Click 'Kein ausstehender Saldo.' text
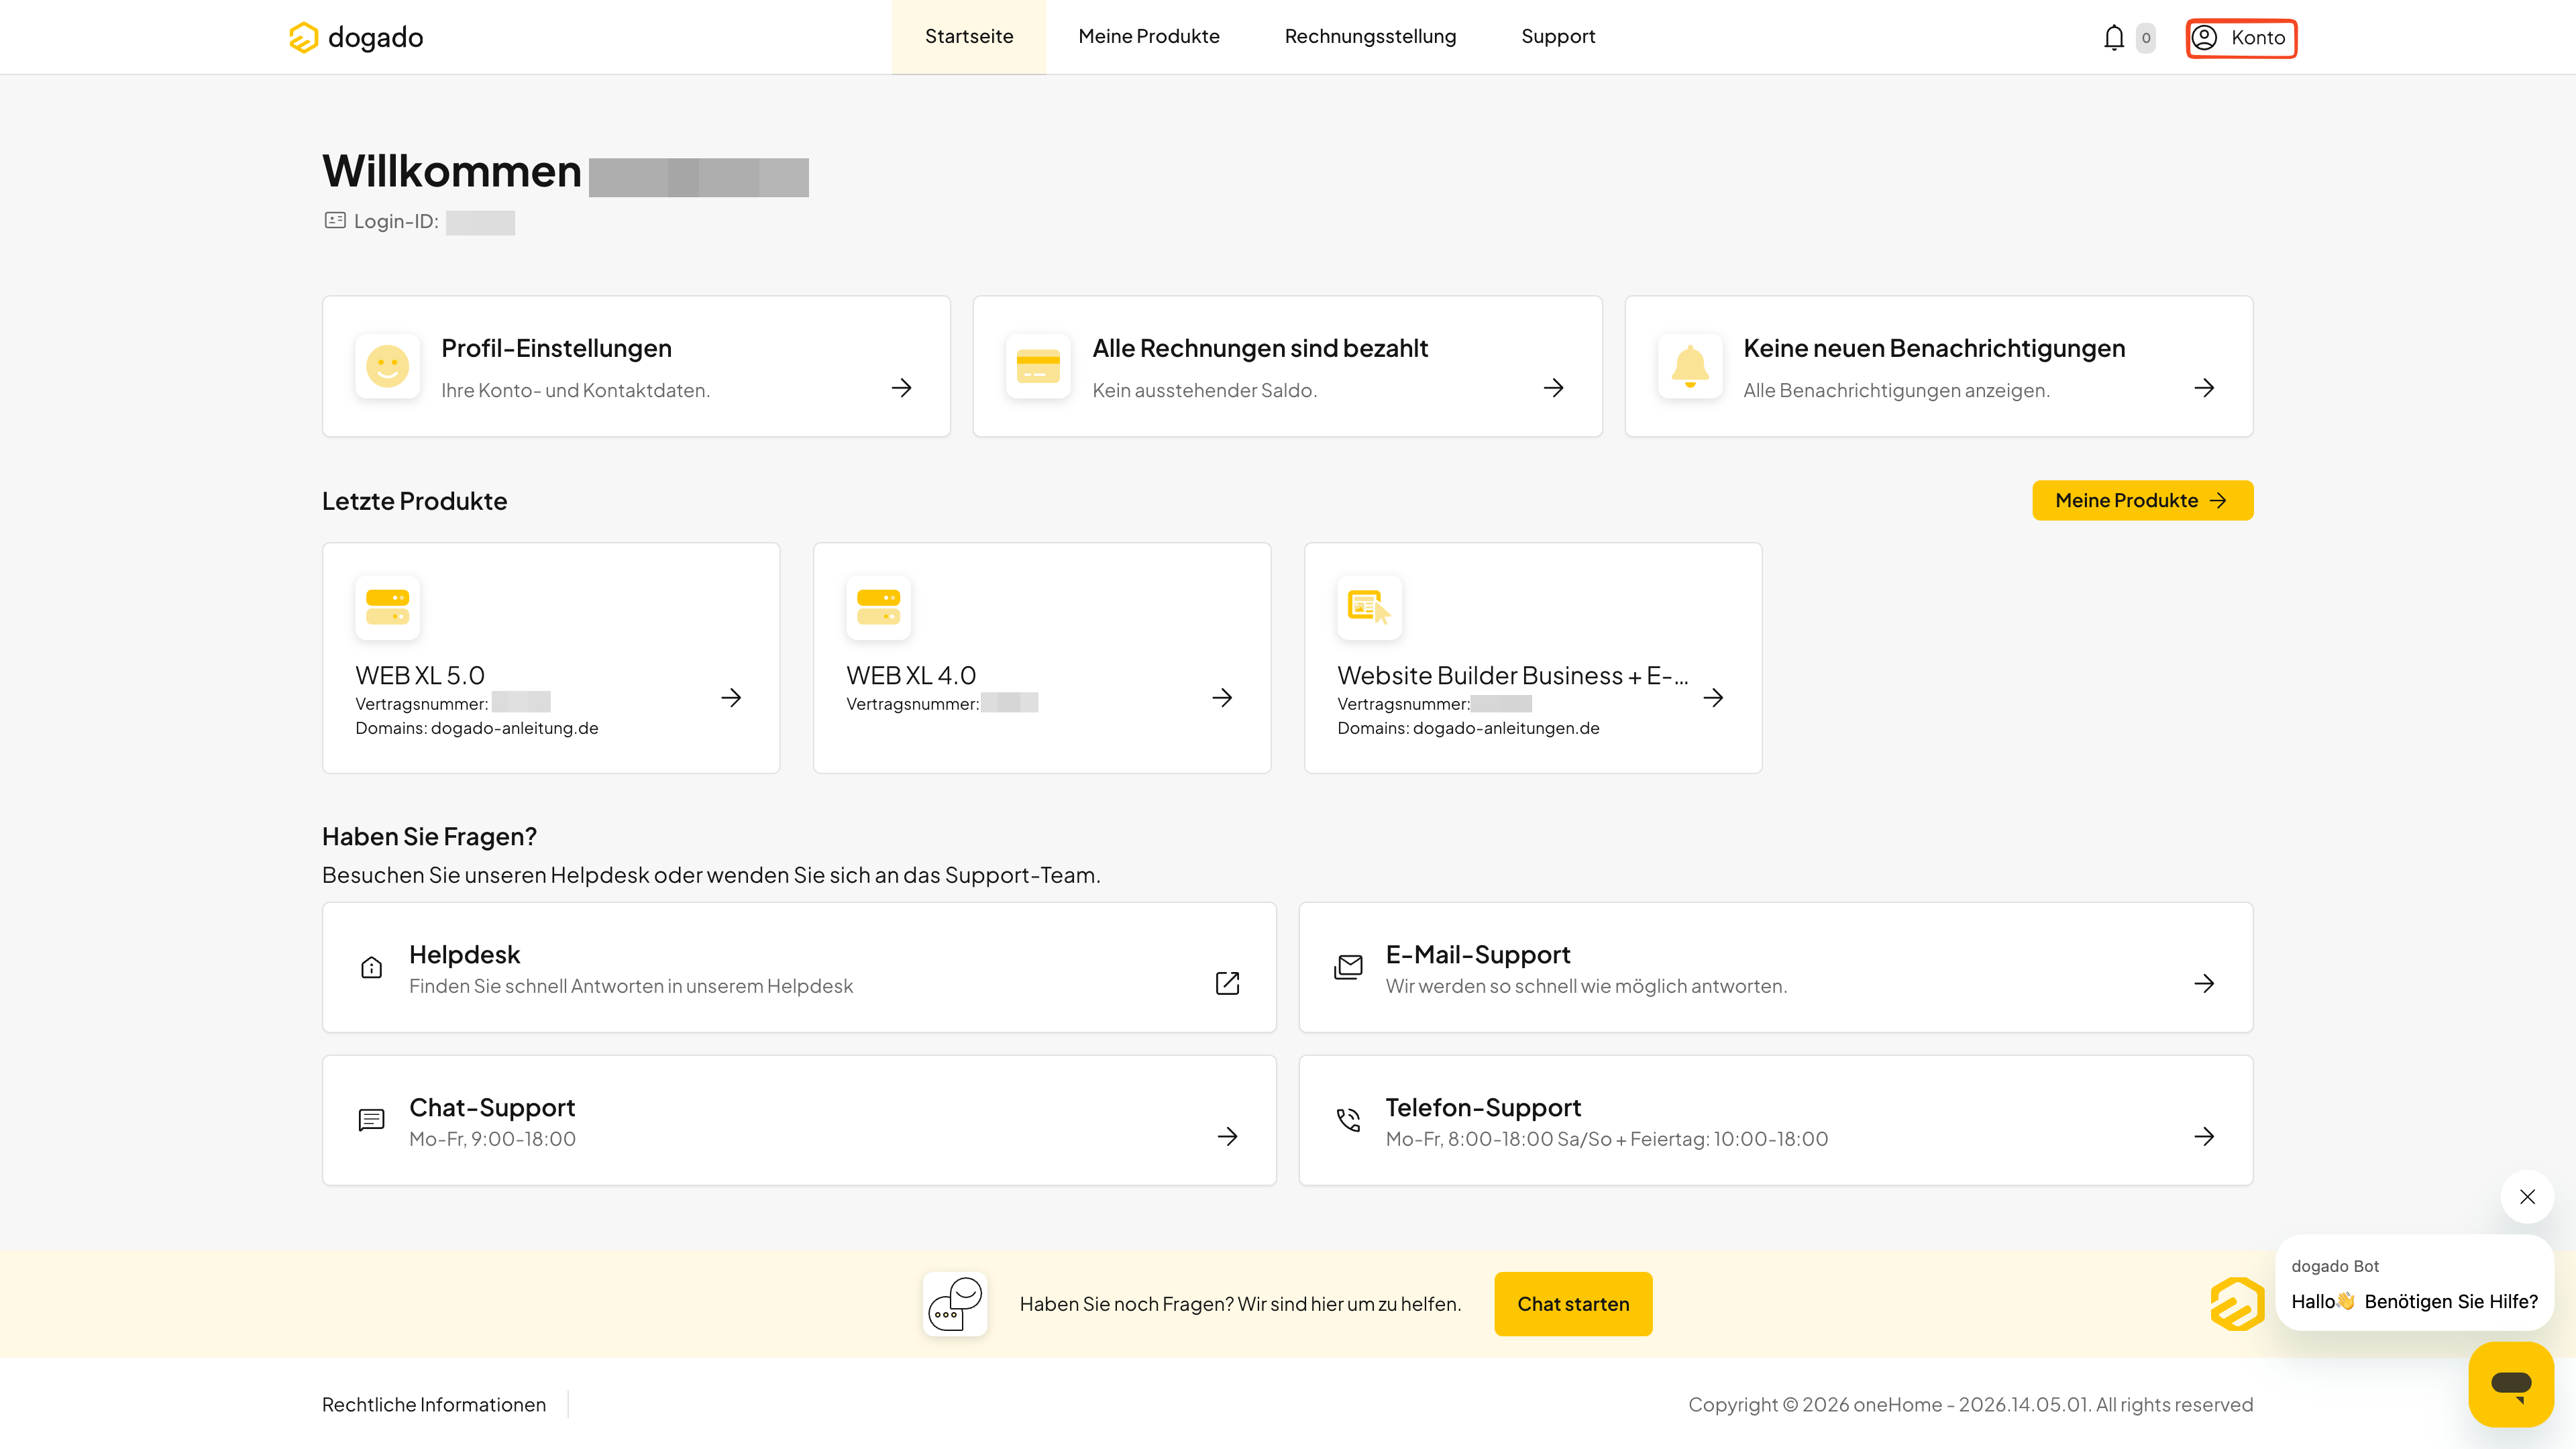 [x=1204, y=390]
